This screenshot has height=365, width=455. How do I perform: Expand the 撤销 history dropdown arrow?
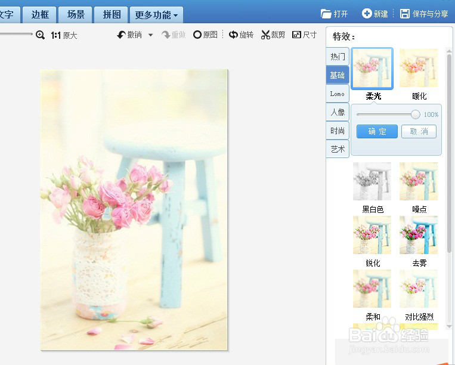151,35
